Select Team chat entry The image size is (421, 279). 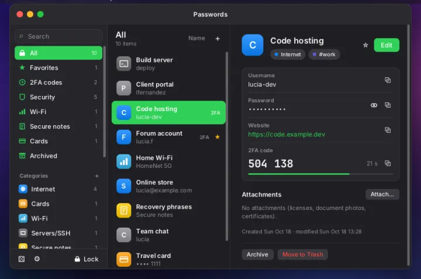[168, 235]
